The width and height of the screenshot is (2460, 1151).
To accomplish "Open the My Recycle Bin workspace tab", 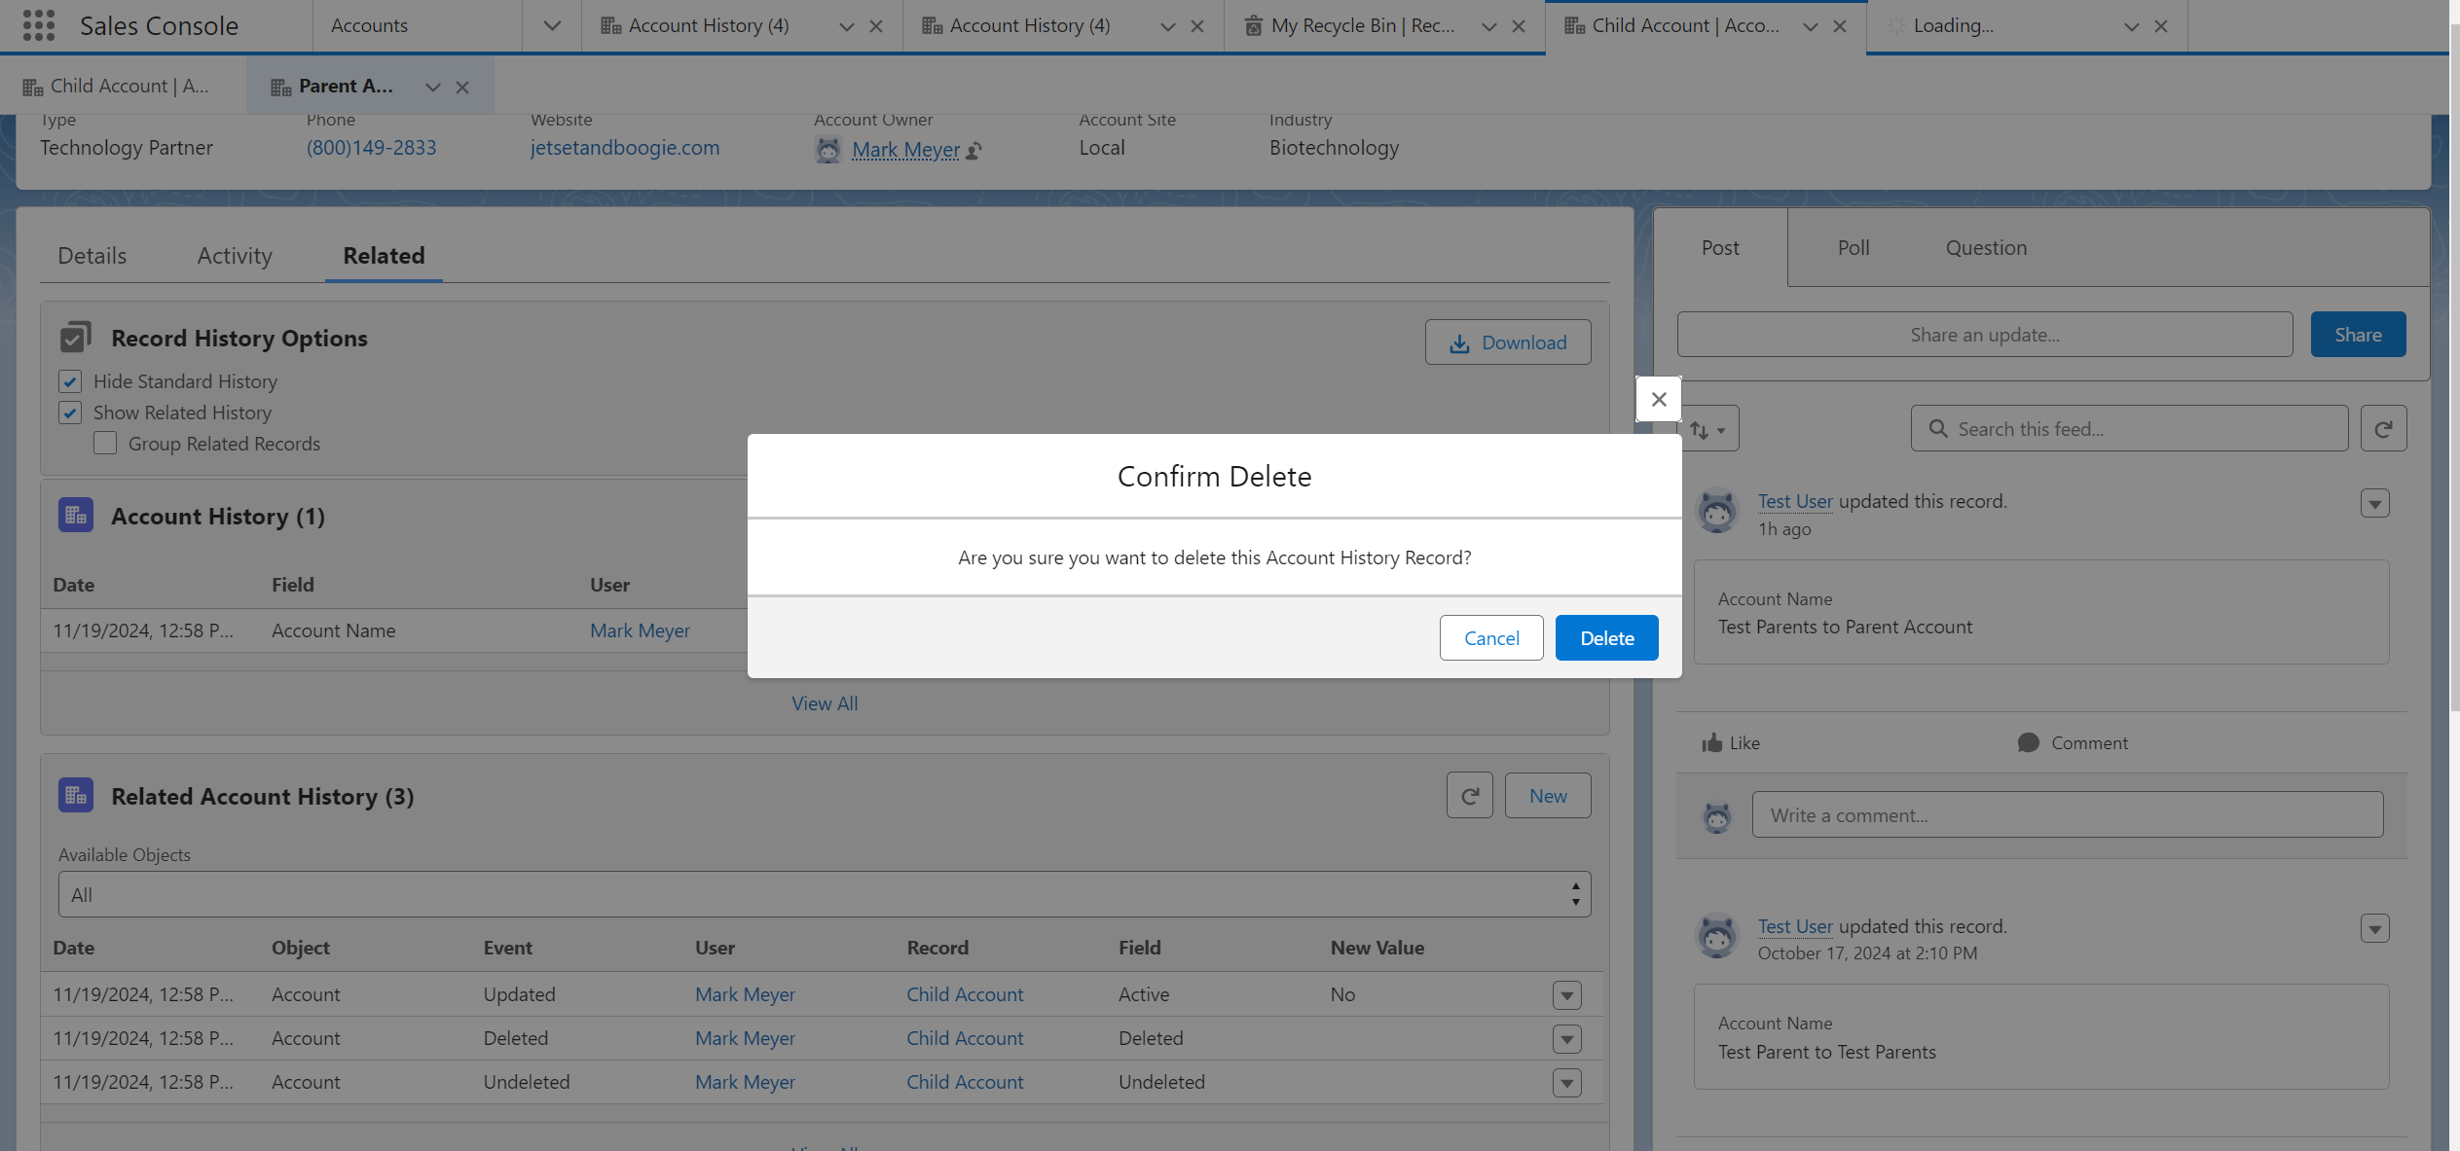I will [x=1362, y=26].
